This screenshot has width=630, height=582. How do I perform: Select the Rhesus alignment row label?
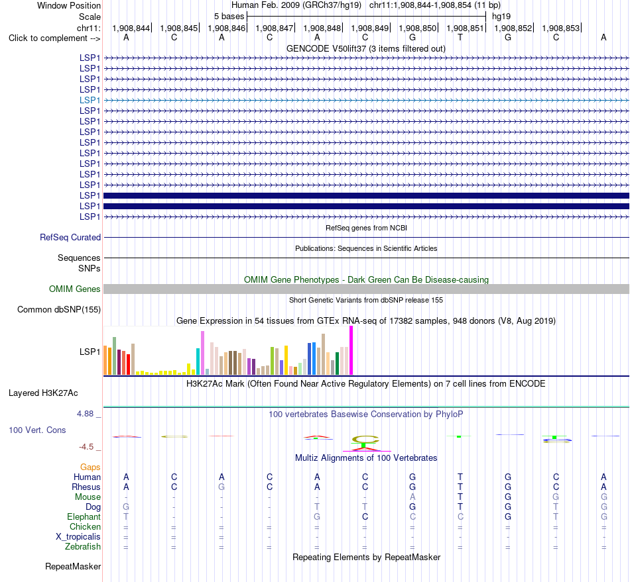click(86, 487)
